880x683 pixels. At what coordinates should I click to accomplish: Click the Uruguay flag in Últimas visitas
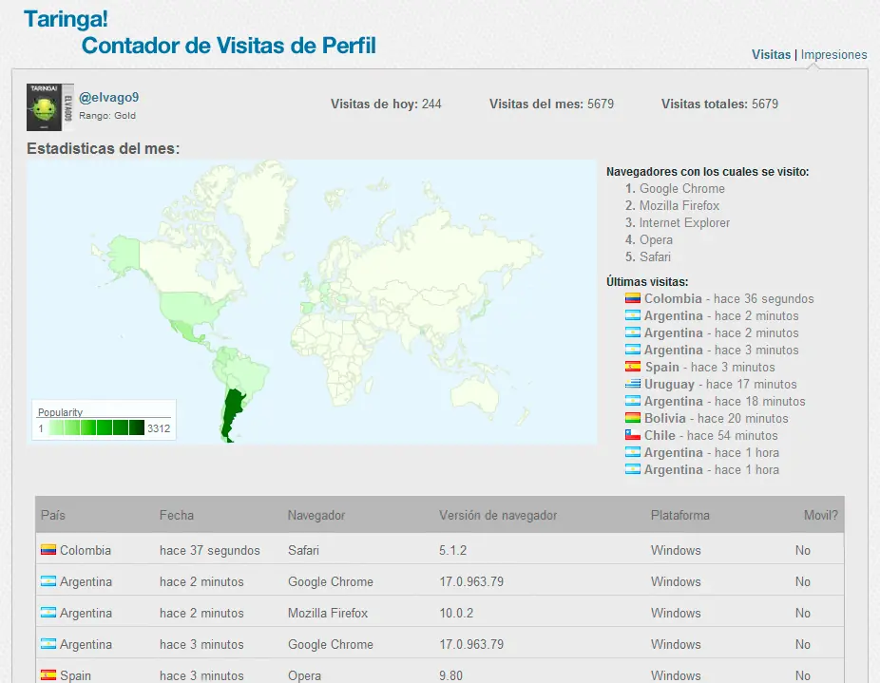[633, 384]
